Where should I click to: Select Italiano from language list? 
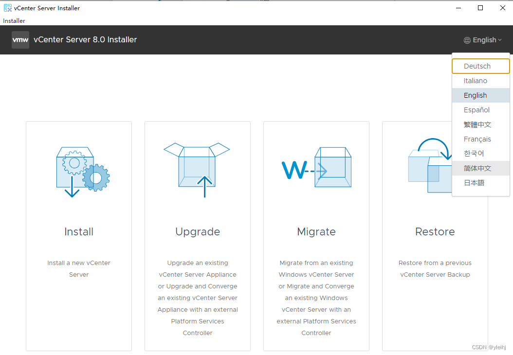tap(480, 81)
